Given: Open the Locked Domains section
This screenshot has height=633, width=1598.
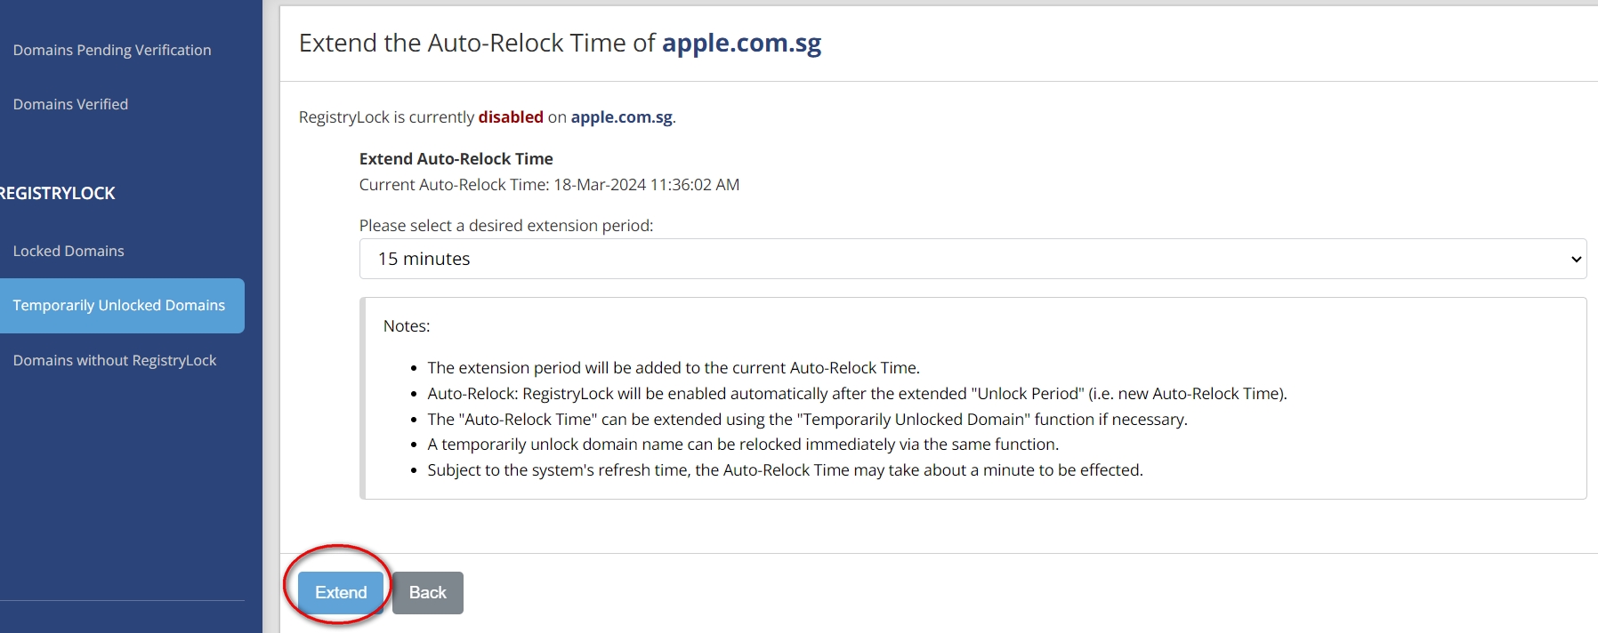Looking at the screenshot, I should click(x=69, y=250).
